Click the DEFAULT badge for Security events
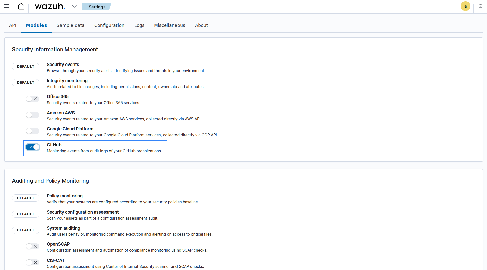This screenshot has height=270, width=487. [x=26, y=67]
